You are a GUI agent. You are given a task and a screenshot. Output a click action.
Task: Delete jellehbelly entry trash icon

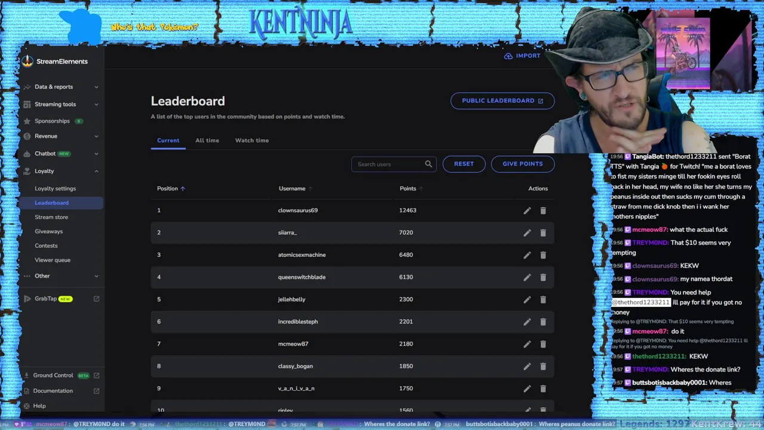click(x=543, y=300)
